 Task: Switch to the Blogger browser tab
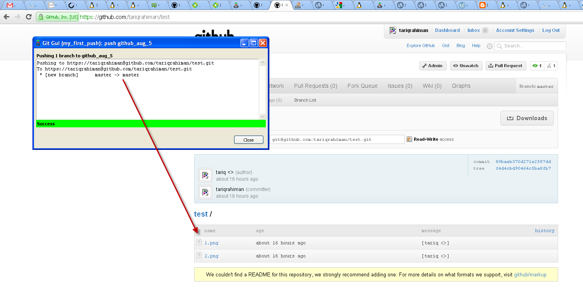click(x=482, y=6)
